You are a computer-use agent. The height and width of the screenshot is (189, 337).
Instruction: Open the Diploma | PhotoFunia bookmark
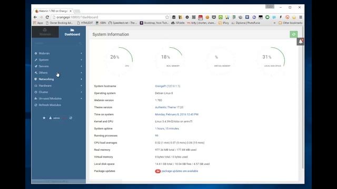(x=246, y=23)
